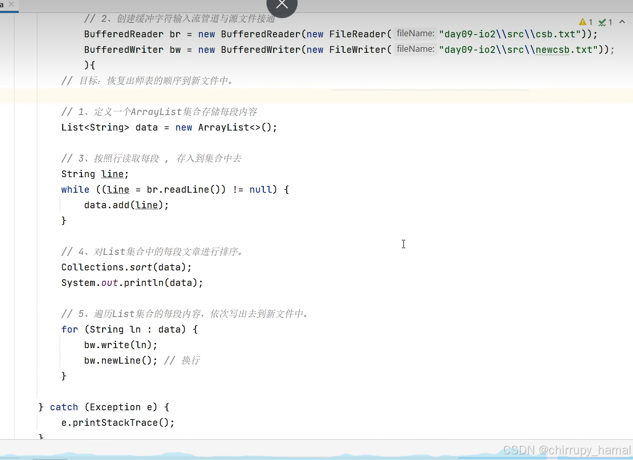Click the bw.write(ln); statement
The image size is (633, 460).
121,345
